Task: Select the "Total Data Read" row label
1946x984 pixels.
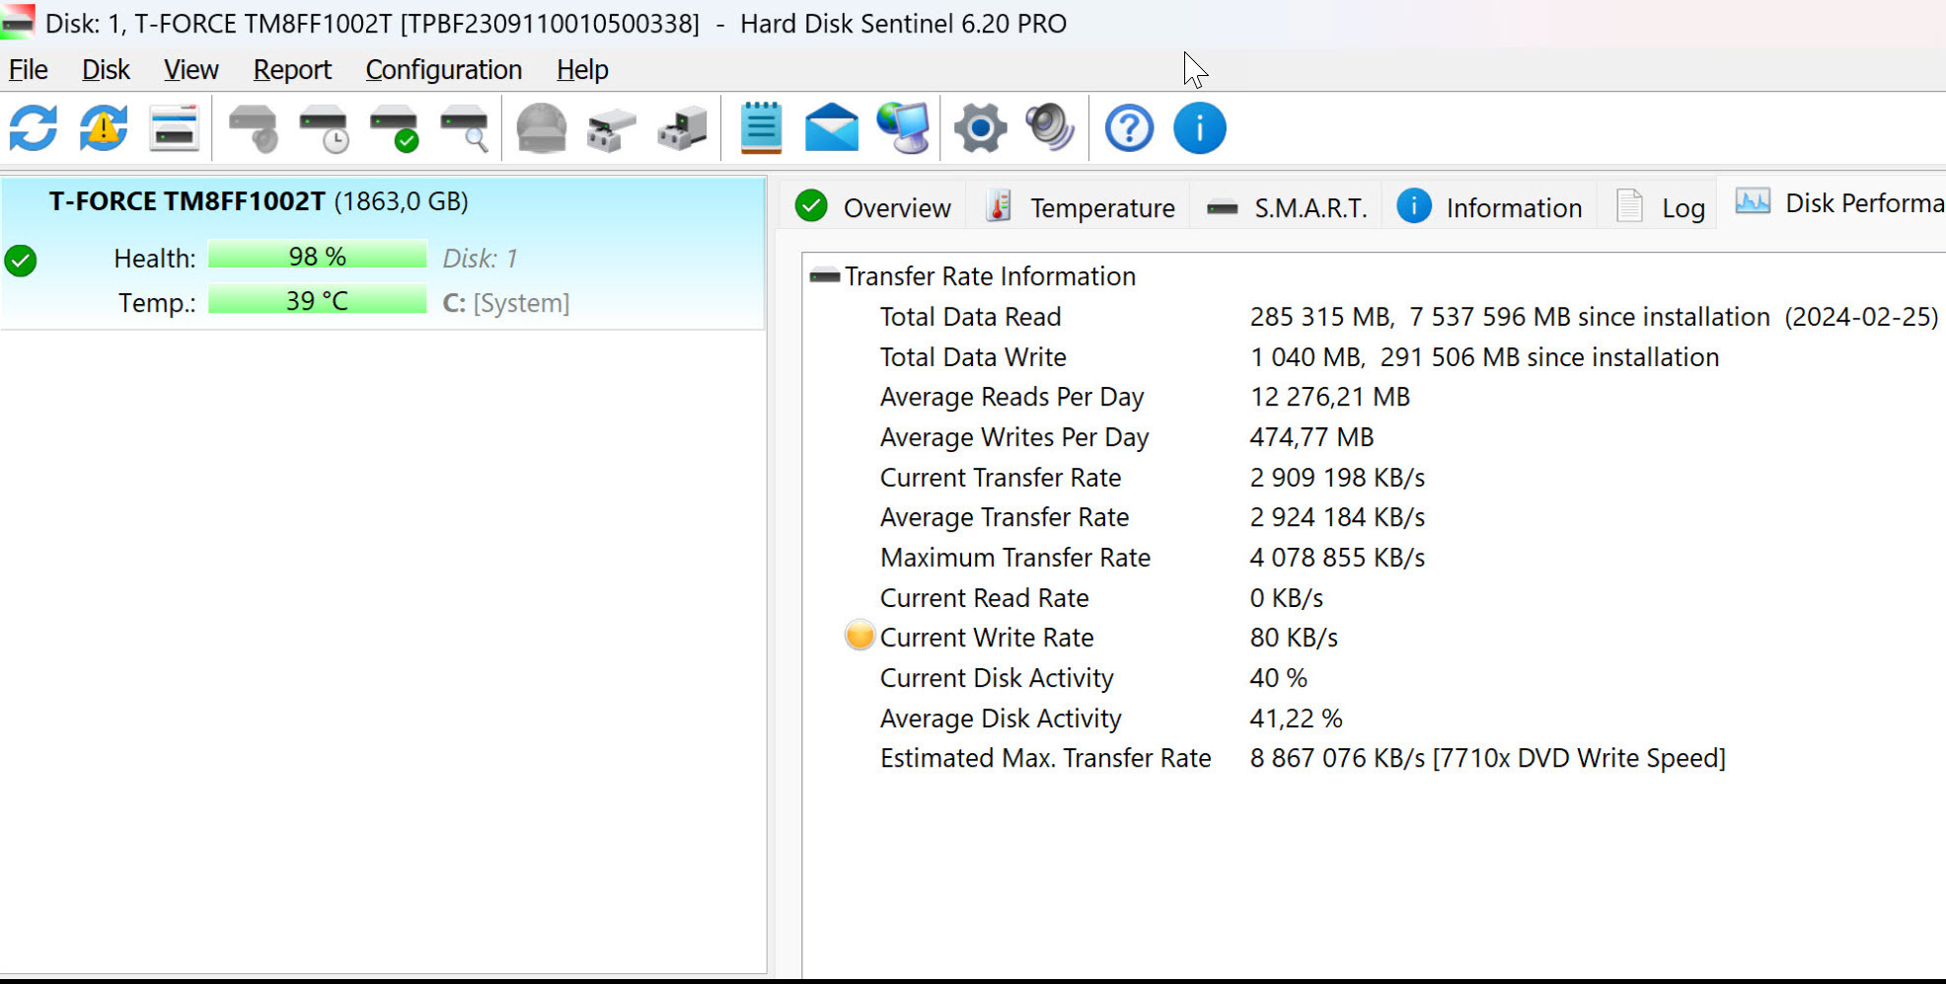Action: coord(970,317)
